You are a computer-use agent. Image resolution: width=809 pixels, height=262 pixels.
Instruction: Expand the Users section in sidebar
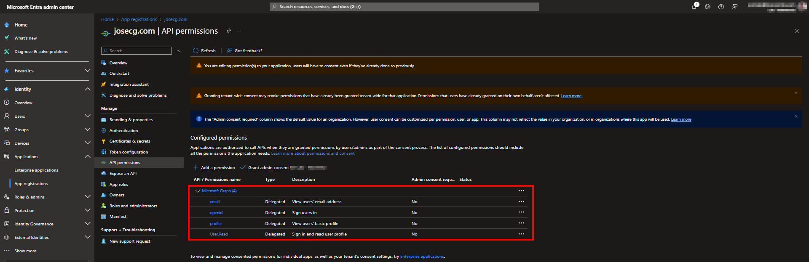87,116
